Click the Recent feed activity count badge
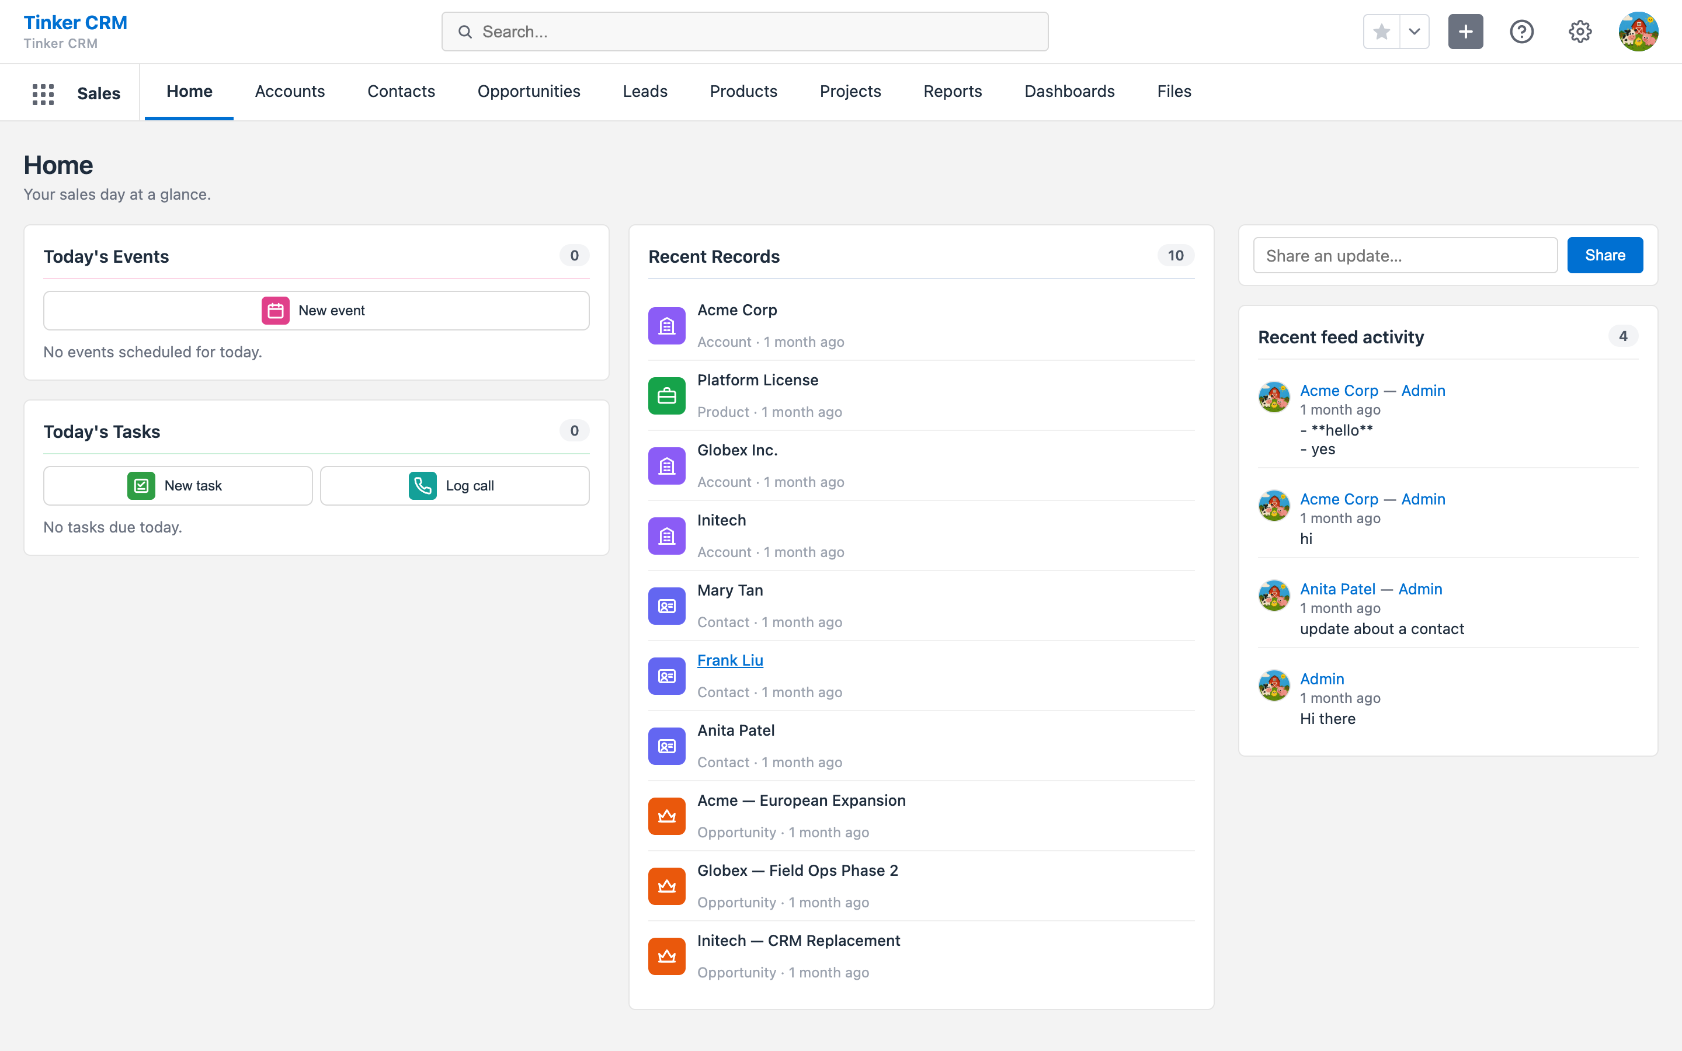Viewport: 1682px width, 1051px height. [x=1623, y=336]
